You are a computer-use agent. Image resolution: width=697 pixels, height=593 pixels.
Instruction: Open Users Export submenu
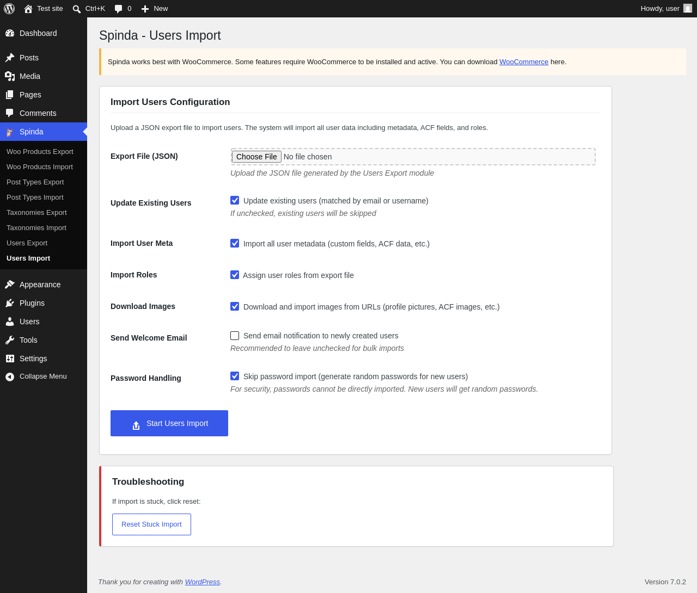point(44,243)
